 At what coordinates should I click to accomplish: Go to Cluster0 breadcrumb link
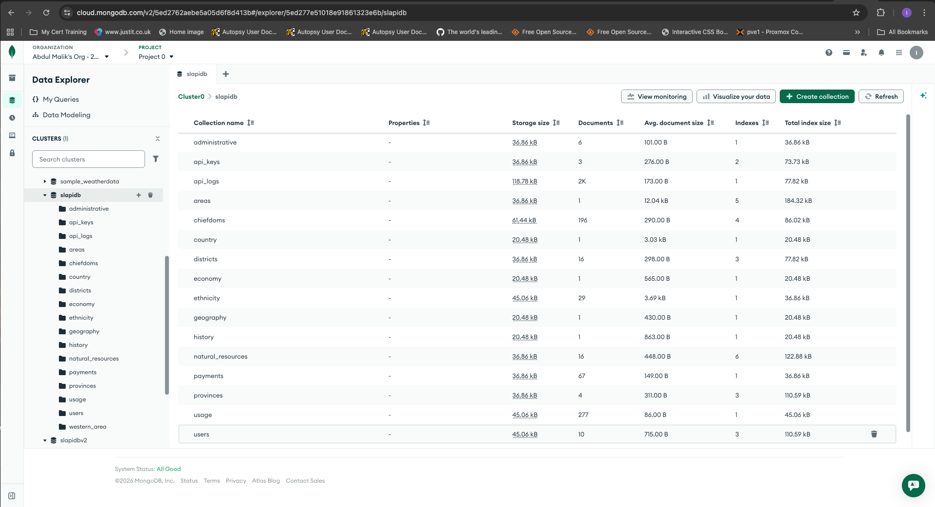(191, 96)
